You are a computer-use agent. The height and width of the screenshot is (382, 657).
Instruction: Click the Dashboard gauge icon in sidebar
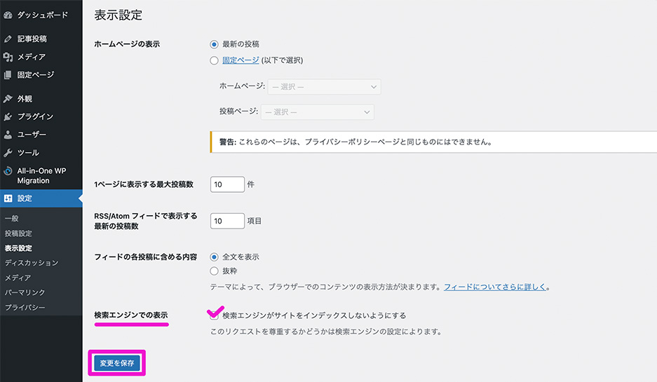[x=8, y=14]
